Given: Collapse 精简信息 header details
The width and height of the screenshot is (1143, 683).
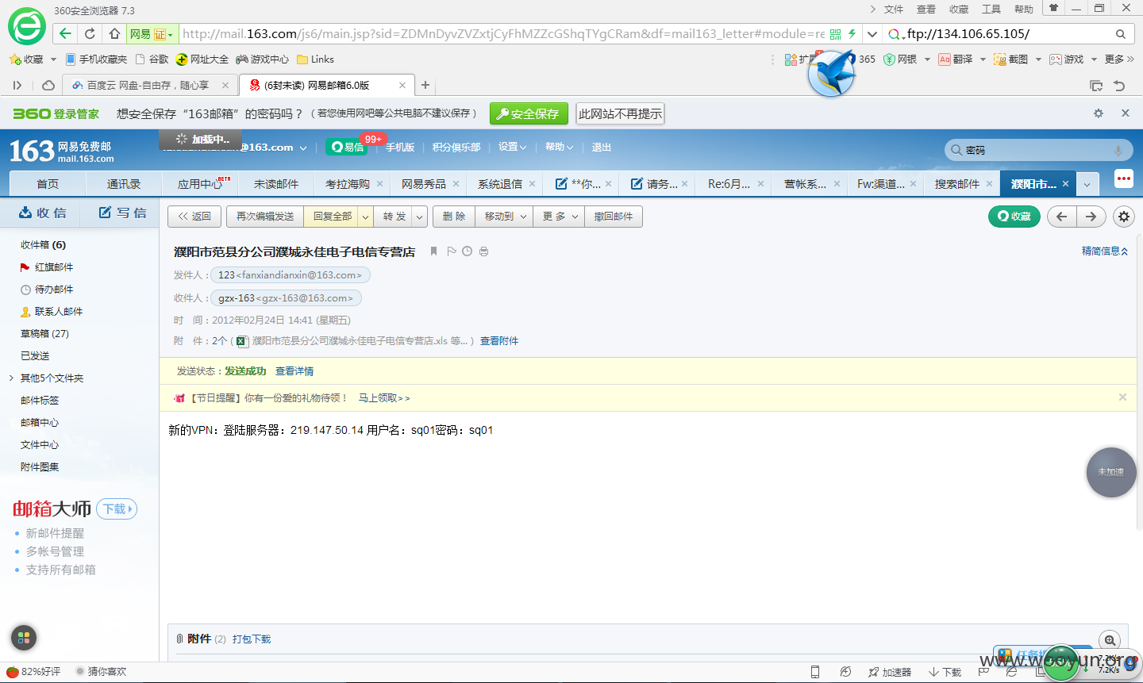Looking at the screenshot, I should [x=1105, y=251].
